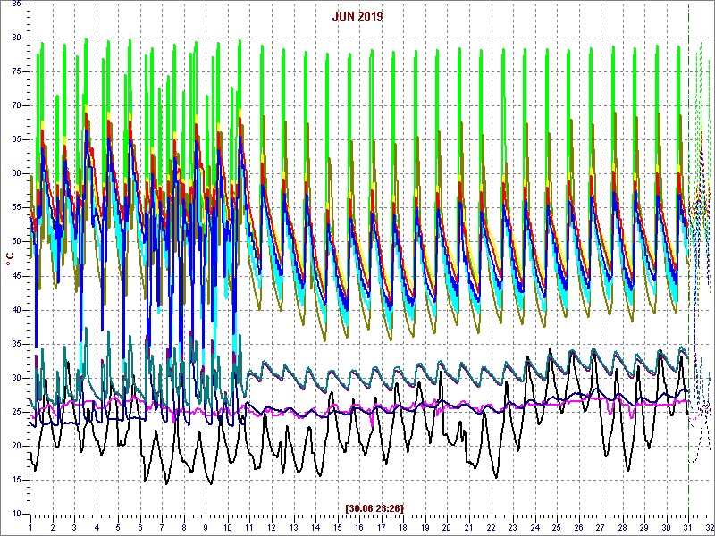Click day 12 on the date axis
The height and width of the screenshot is (536, 715).
(272, 528)
